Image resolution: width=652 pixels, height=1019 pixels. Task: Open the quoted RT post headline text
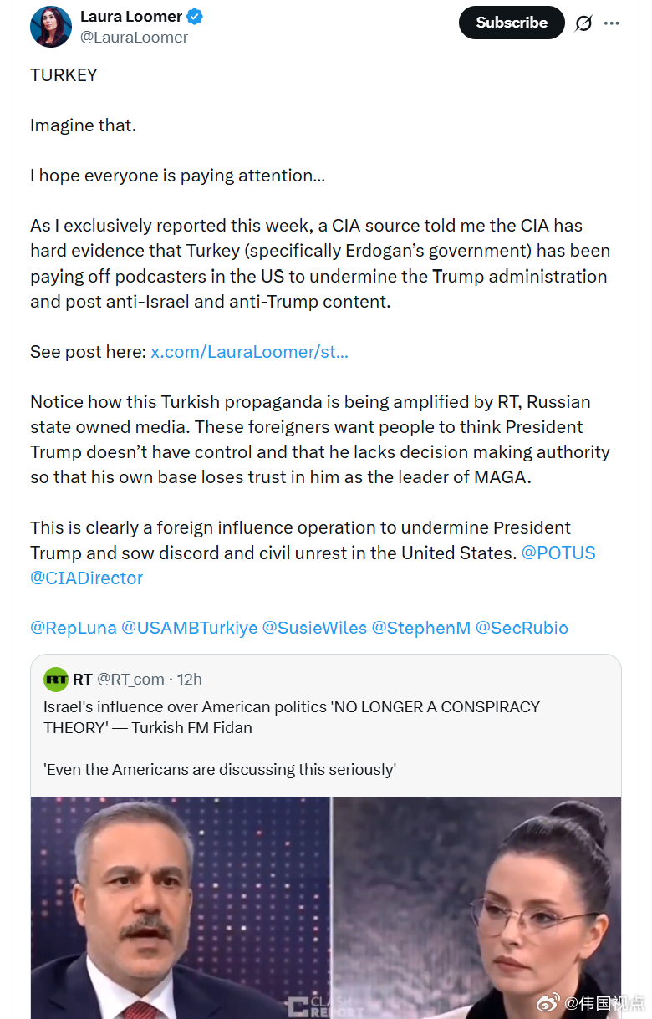[292, 716]
